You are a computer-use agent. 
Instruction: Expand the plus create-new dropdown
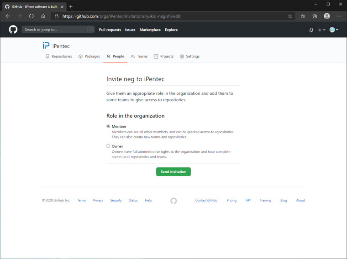coord(321,30)
